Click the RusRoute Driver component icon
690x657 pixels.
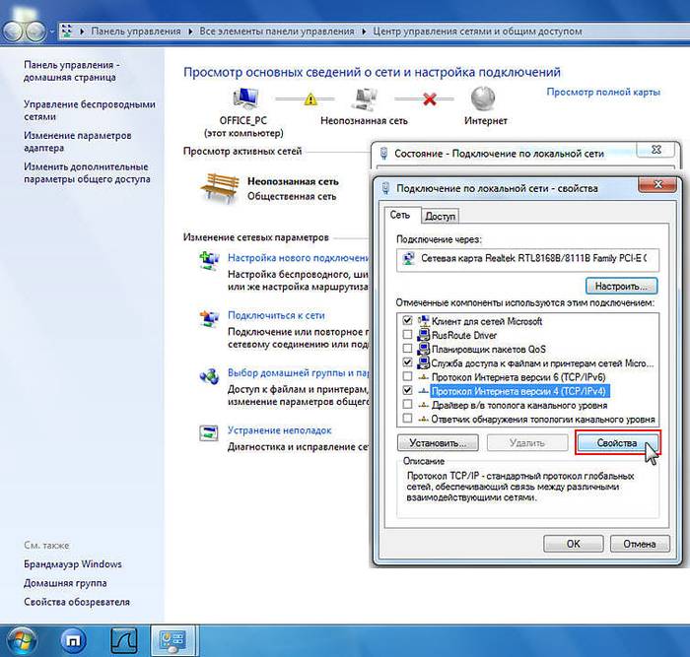pyautogui.click(x=423, y=335)
